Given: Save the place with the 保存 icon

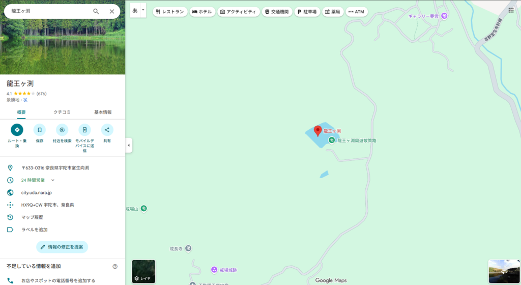Looking at the screenshot, I should (40, 130).
